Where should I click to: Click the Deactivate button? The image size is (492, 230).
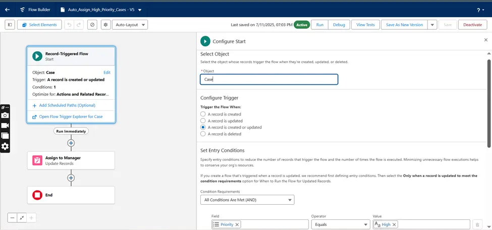pyautogui.click(x=472, y=25)
